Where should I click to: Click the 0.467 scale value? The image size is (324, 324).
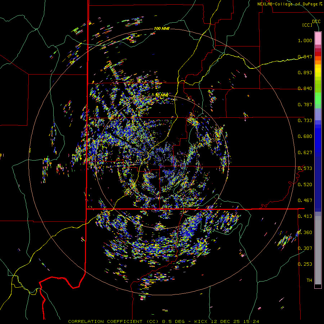point(305,201)
